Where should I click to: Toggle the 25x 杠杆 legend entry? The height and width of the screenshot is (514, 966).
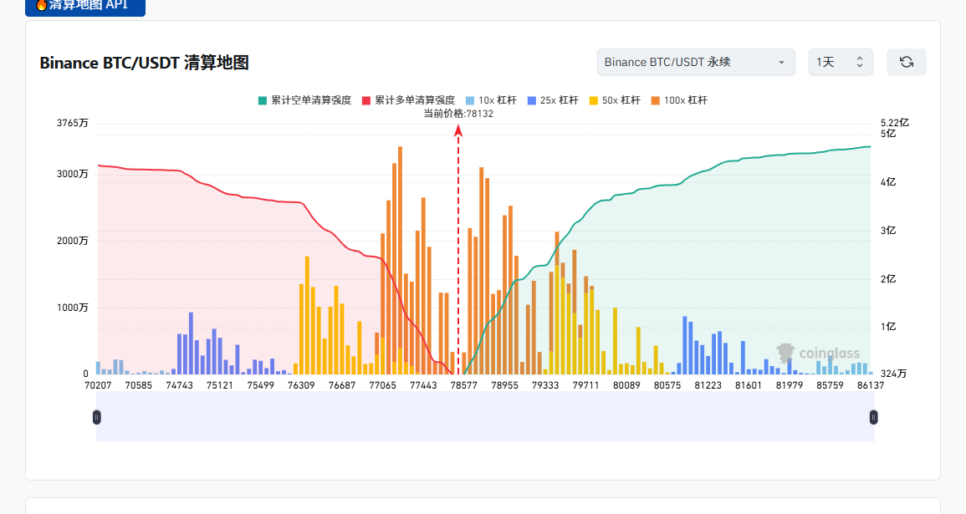[x=553, y=100]
